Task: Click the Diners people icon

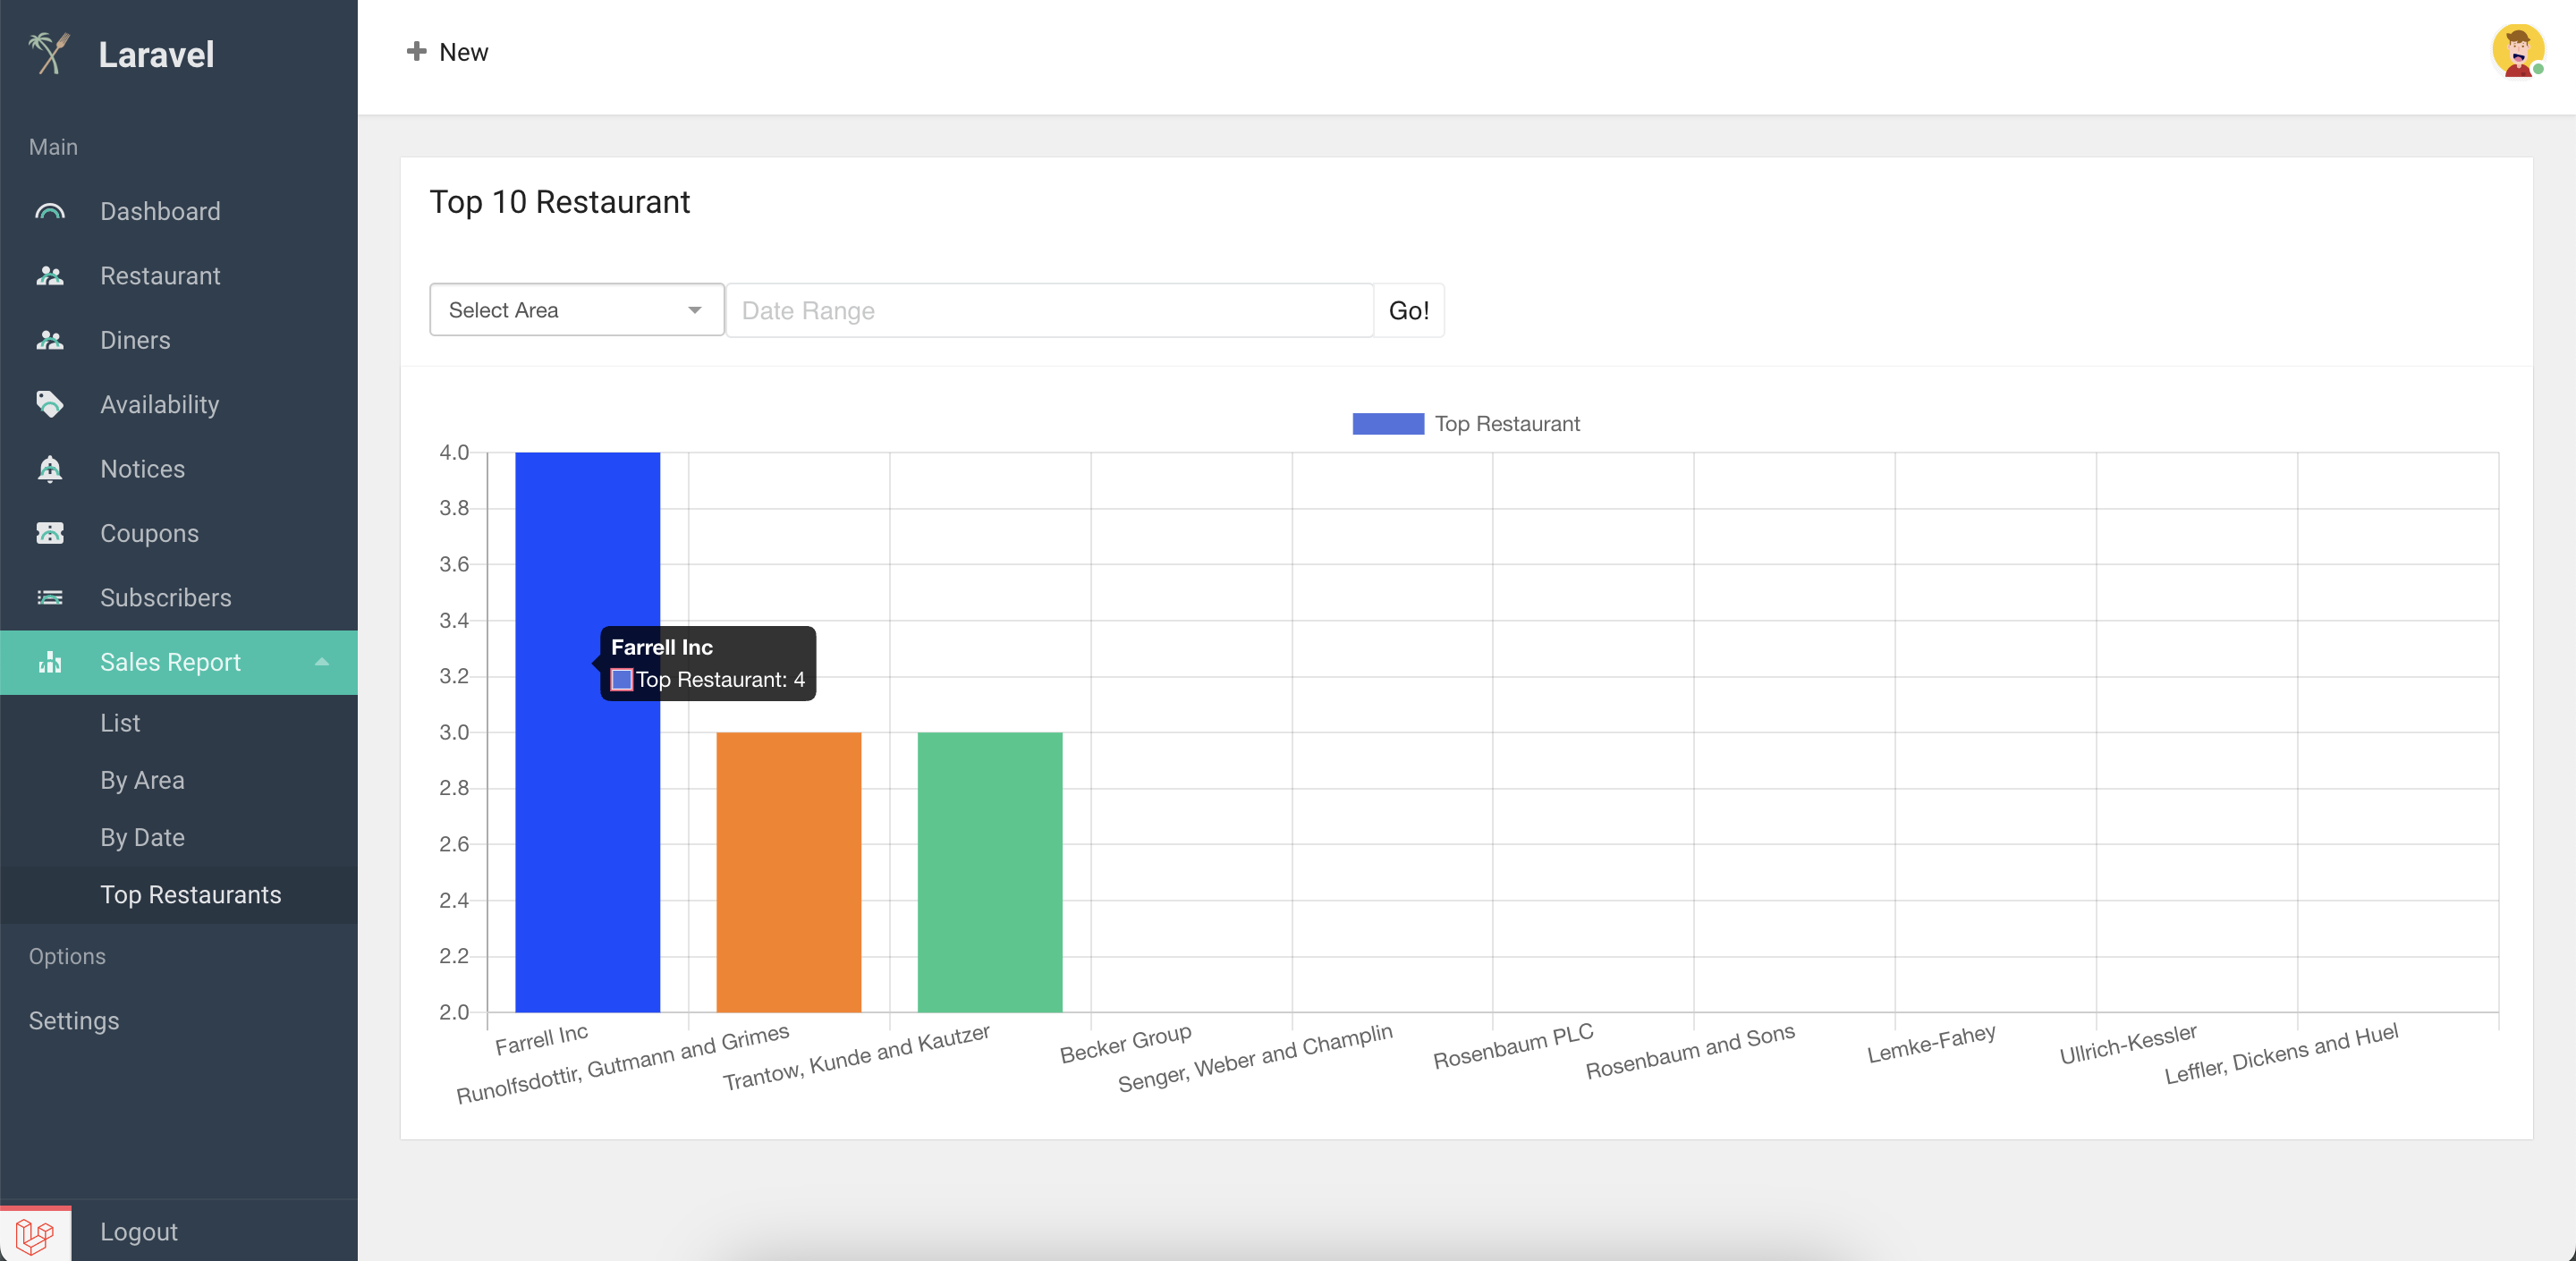Action: (x=50, y=340)
